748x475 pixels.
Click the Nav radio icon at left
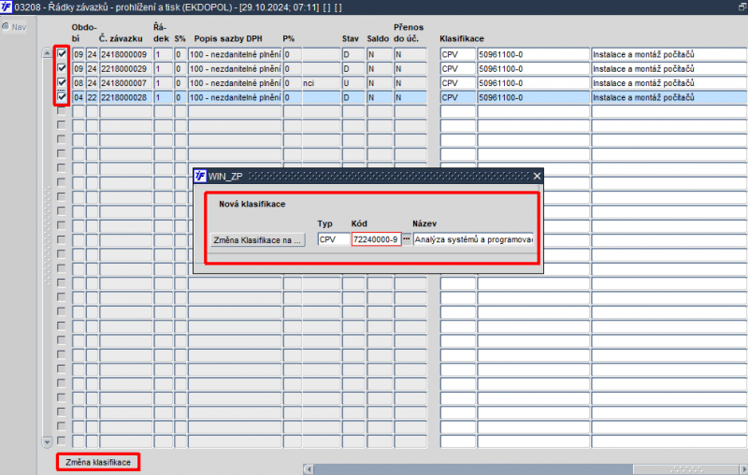pyautogui.click(x=6, y=27)
